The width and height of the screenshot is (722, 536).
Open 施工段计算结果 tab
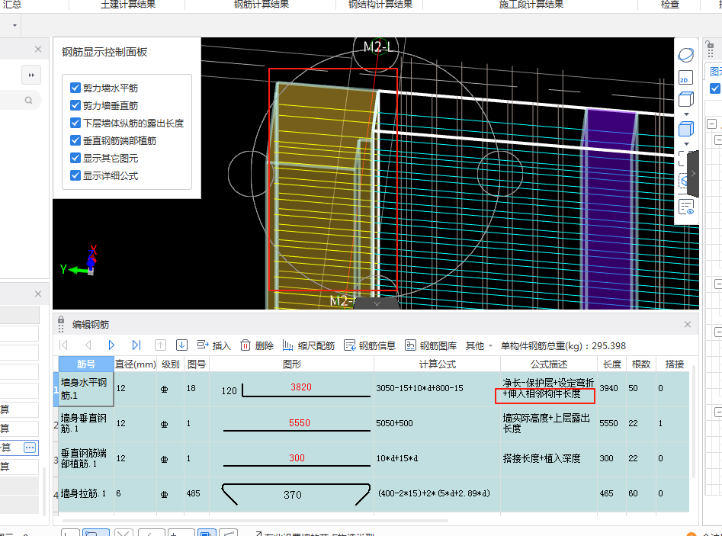tap(531, 5)
